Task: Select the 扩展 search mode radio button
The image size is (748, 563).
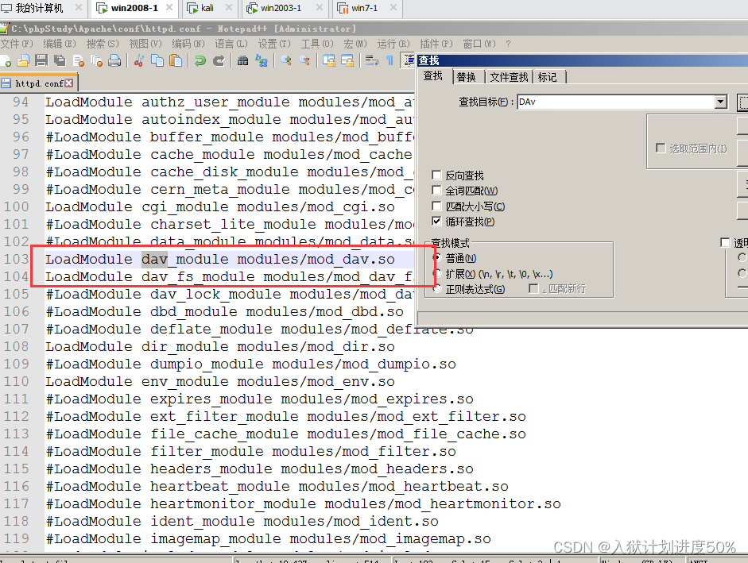Action: [x=436, y=274]
